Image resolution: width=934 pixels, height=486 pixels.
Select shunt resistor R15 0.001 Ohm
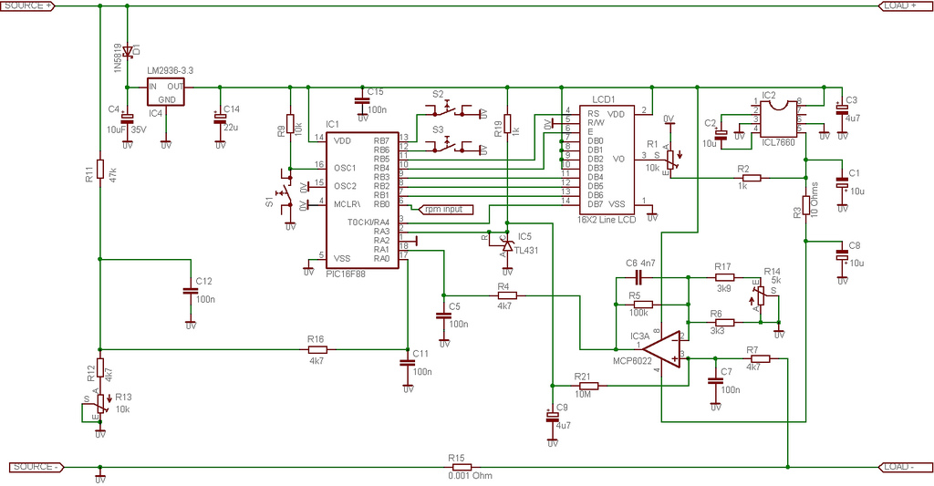461,468
